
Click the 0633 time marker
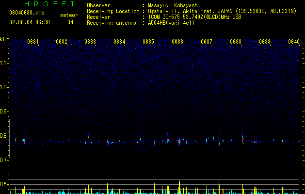point(90,42)
